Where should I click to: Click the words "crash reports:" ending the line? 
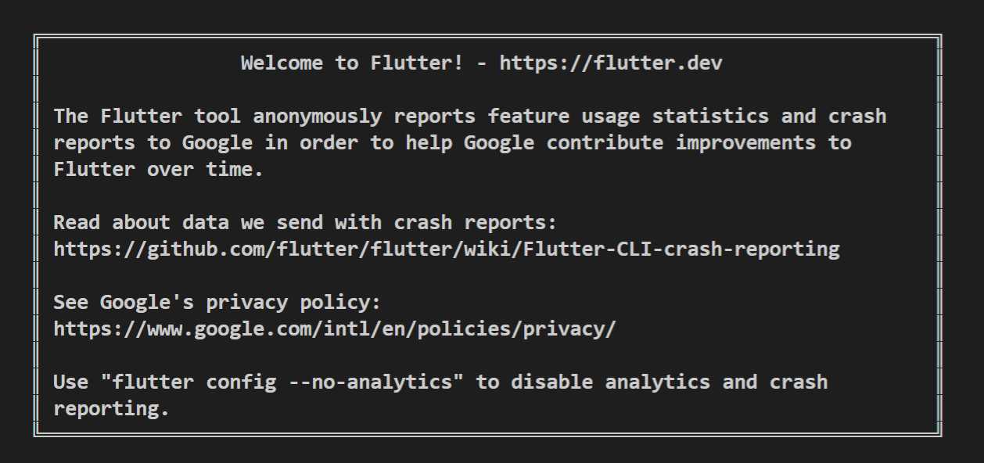(476, 223)
